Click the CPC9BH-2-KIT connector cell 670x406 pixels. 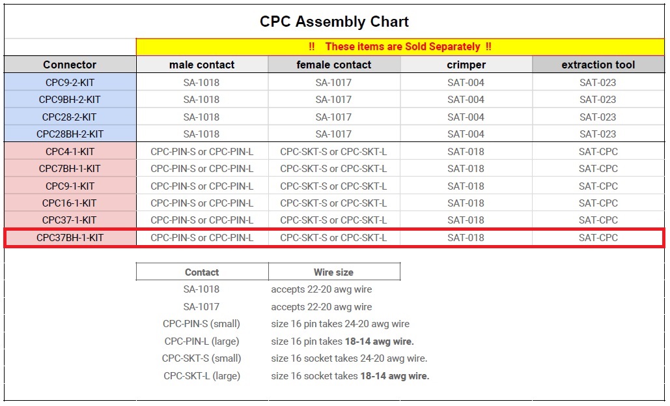[x=70, y=100]
